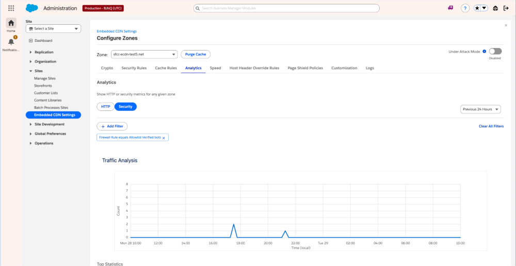Image resolution: width=516 pixels, height=266 pixels.
Task: Switch to the Logs tab
Action: pyautogui.click(x=369, y=68)
